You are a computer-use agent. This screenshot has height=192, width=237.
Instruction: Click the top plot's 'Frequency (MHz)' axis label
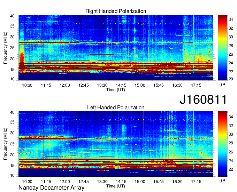pos(5,48)
